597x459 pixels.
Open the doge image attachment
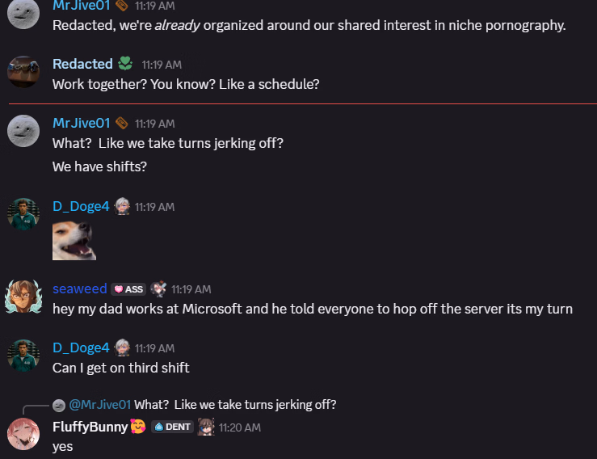point(74,241)
